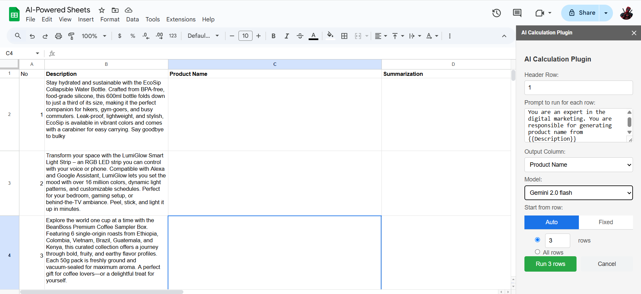
Task: Undo the last action
Action: [32, 36]
